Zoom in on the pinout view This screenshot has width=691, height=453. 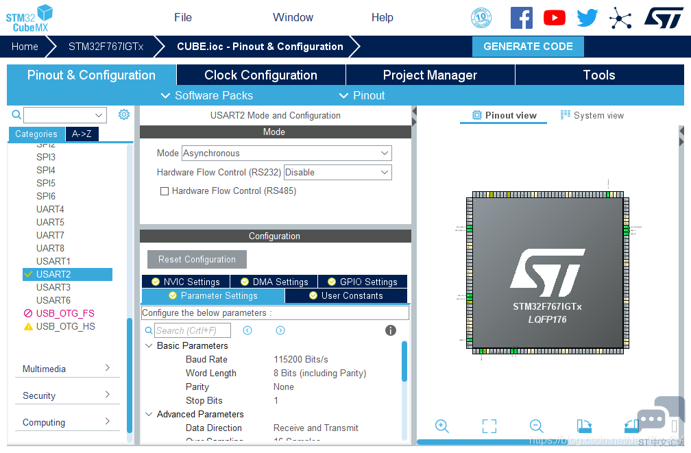[441, 426]
